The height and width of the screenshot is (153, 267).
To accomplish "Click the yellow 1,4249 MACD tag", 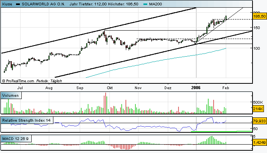I will point(259,142).
